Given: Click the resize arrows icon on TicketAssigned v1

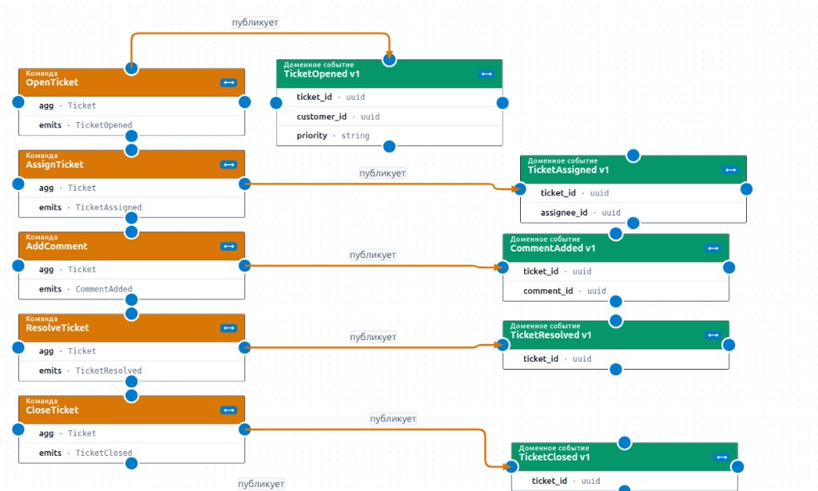Looking at the screenshot, I should coord(730,170).
